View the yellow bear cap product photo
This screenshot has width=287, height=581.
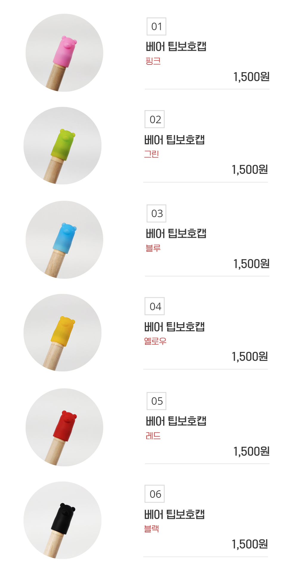coord(62,333)
